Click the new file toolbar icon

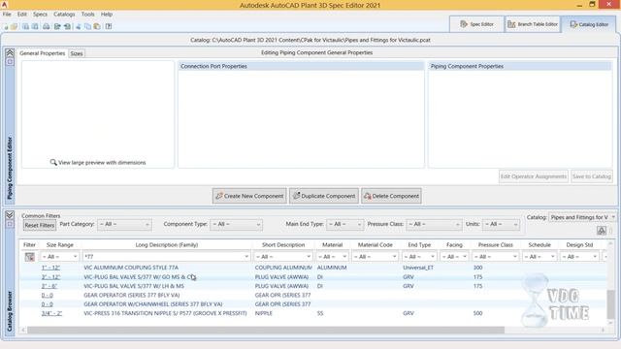point(6,26)
